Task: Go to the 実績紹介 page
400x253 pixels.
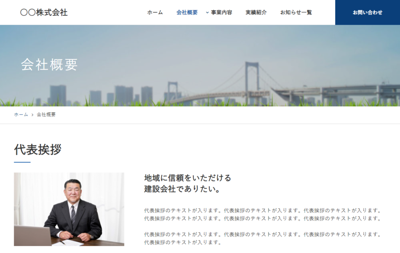Action: coord(256,13)
